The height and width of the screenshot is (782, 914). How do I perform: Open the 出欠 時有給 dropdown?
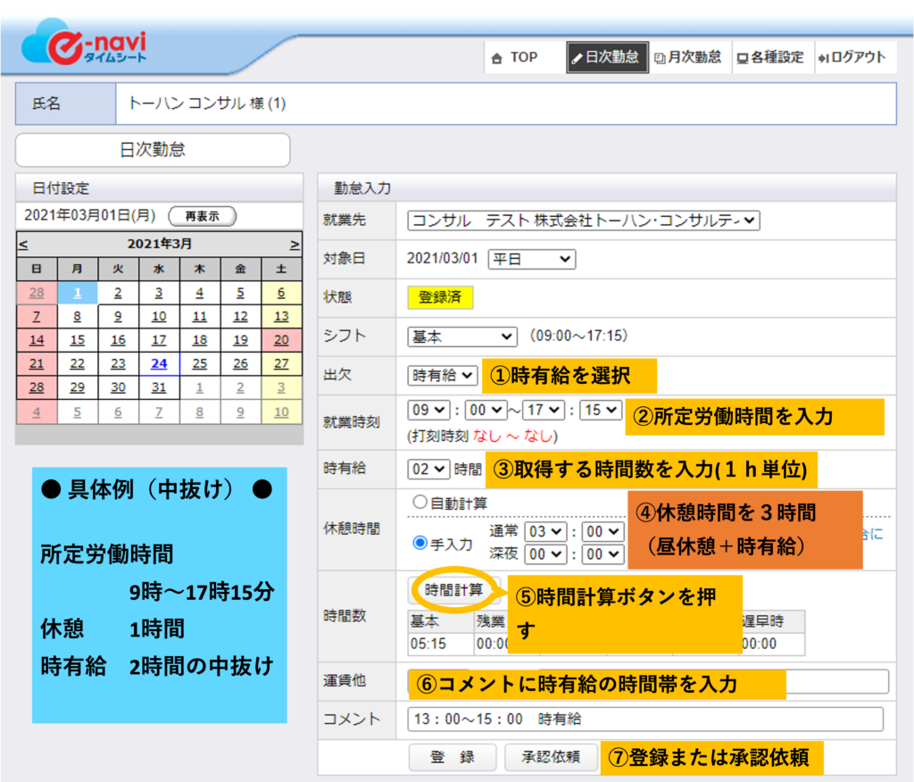coord(443,376)
